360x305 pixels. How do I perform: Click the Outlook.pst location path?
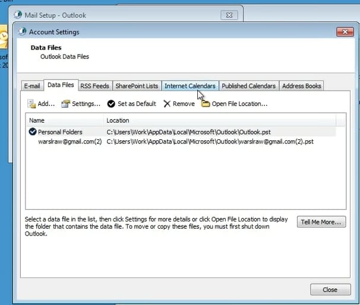[188, 132]
